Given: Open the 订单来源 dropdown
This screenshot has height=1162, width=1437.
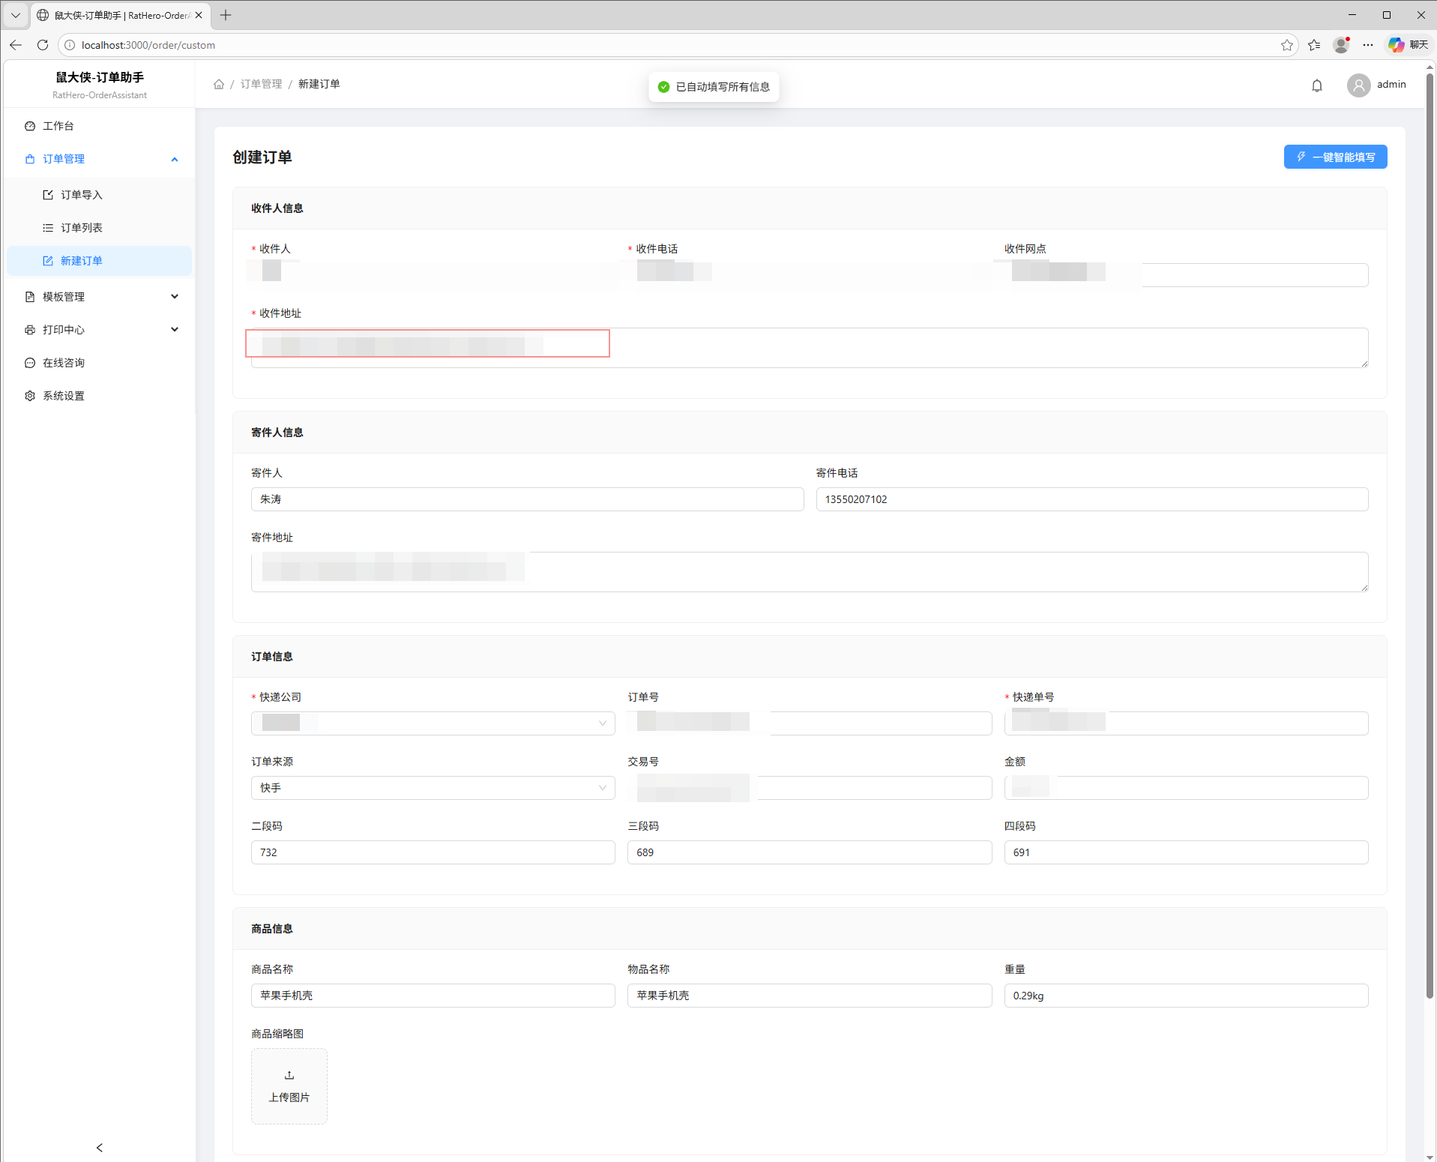Looking at the screenshot, I should (433, 788).
